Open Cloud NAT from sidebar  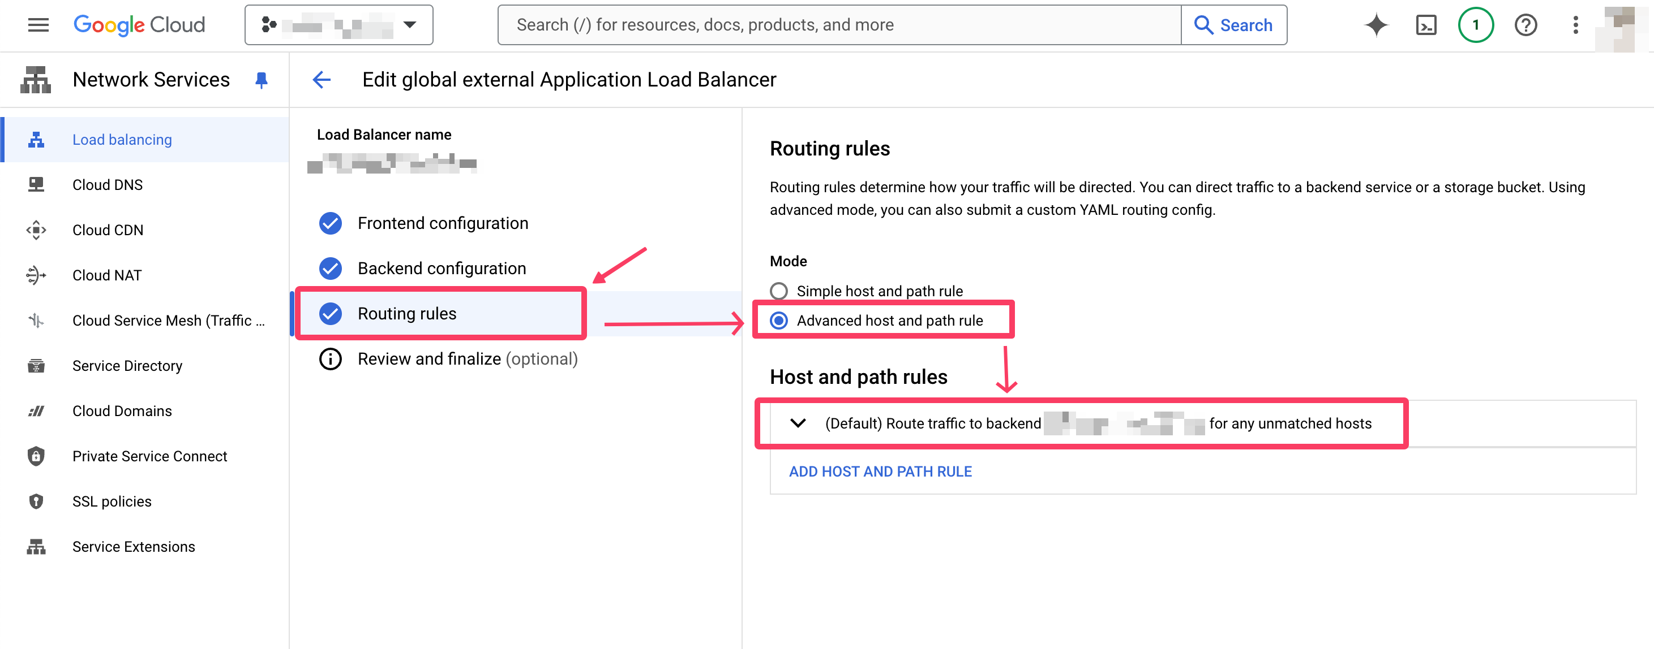[145, 275]
